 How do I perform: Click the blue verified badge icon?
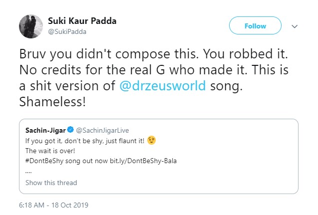[x=70, y=130]
